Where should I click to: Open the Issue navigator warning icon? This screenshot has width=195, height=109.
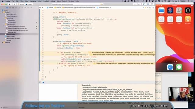tap(19, 8)
